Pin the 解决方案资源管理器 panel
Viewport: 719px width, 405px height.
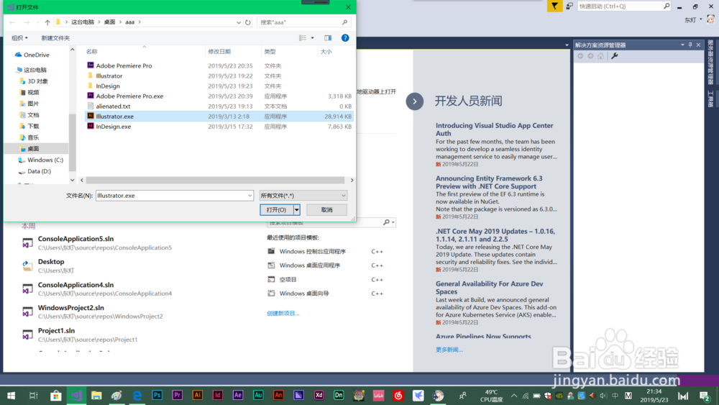(x=690, y=45)
